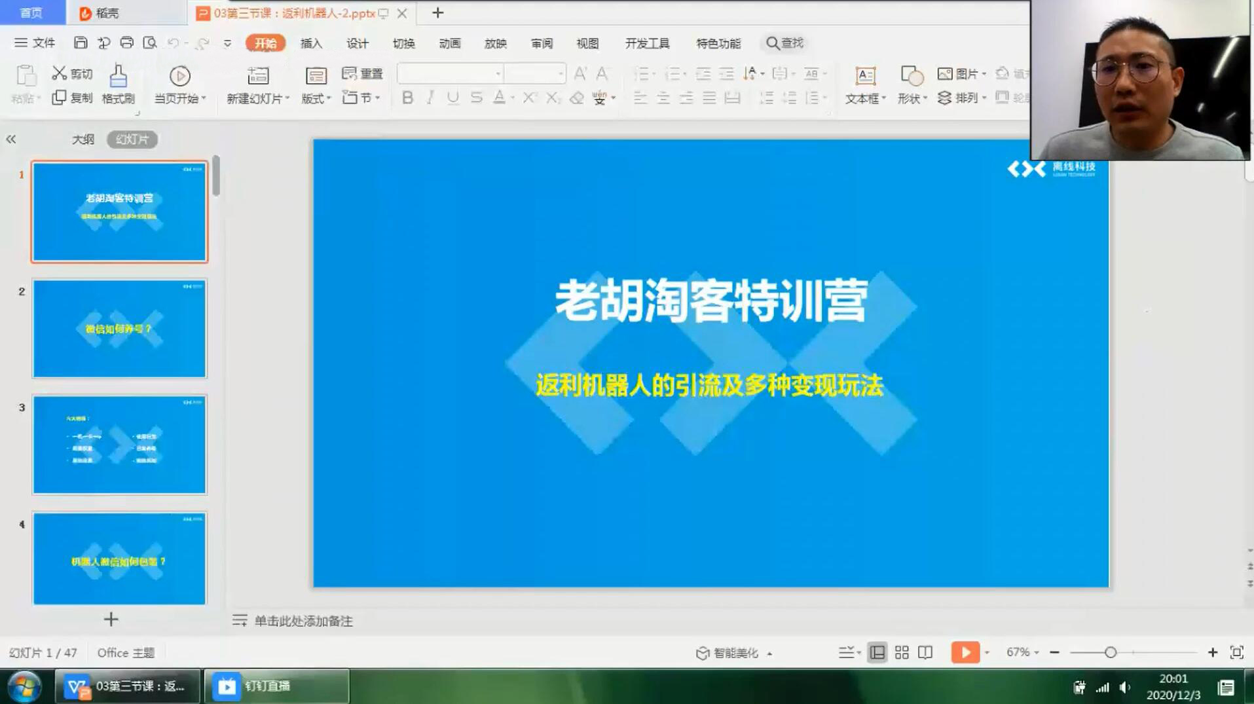This screenshot has height=704, width=1254.
Task: Open the arrange (排列) dropdown
Action: click(x=961, y=98)
